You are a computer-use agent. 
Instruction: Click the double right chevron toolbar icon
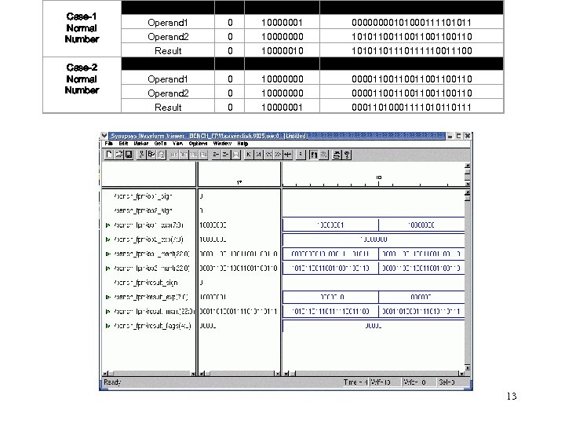click(278, 155)
